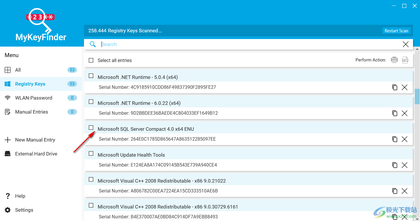Switch to Registry Keys view
420x221 pixels.
pos(41,84)
